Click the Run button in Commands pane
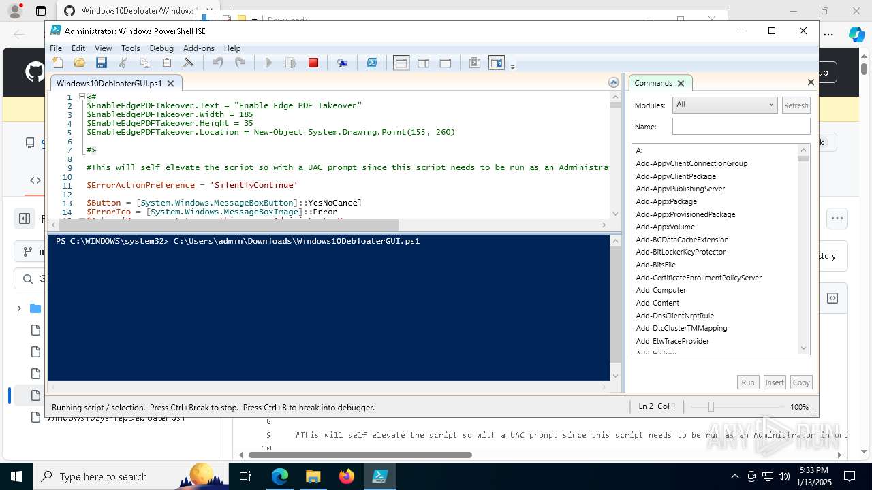Image resolution: width=872 pixels, height=490 pixels. [x=748, y=382]
